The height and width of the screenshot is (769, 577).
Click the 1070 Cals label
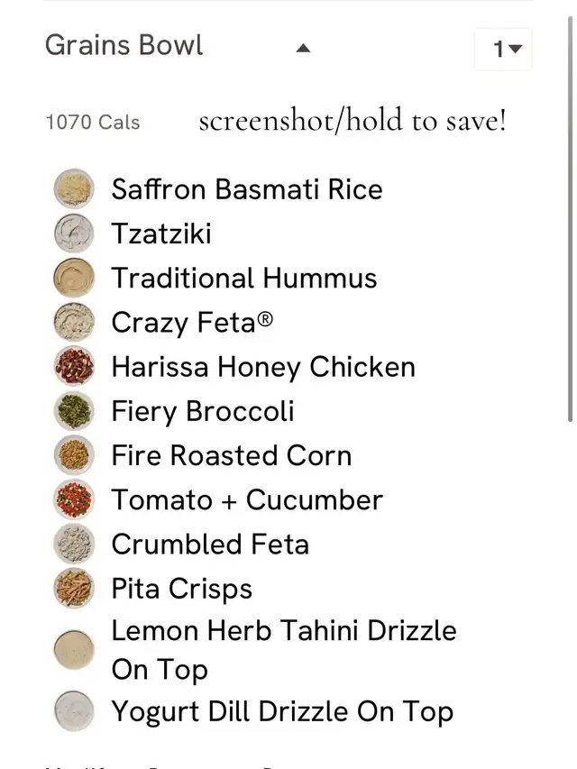[93, 122]
